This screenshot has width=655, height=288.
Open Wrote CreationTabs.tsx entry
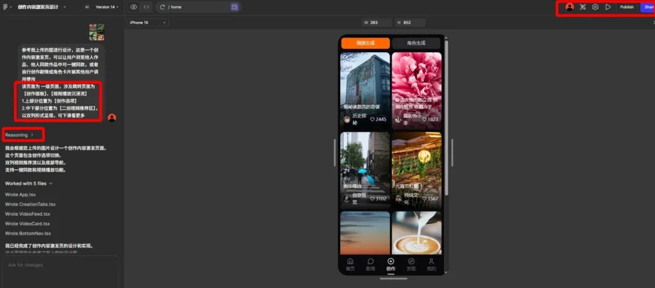coord(30,204)
